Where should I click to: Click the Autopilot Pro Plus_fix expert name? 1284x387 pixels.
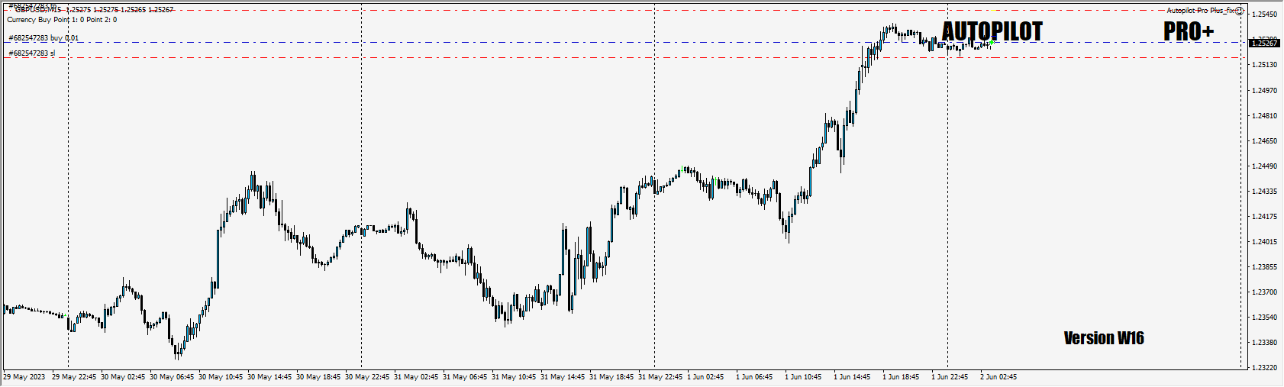1201,11
